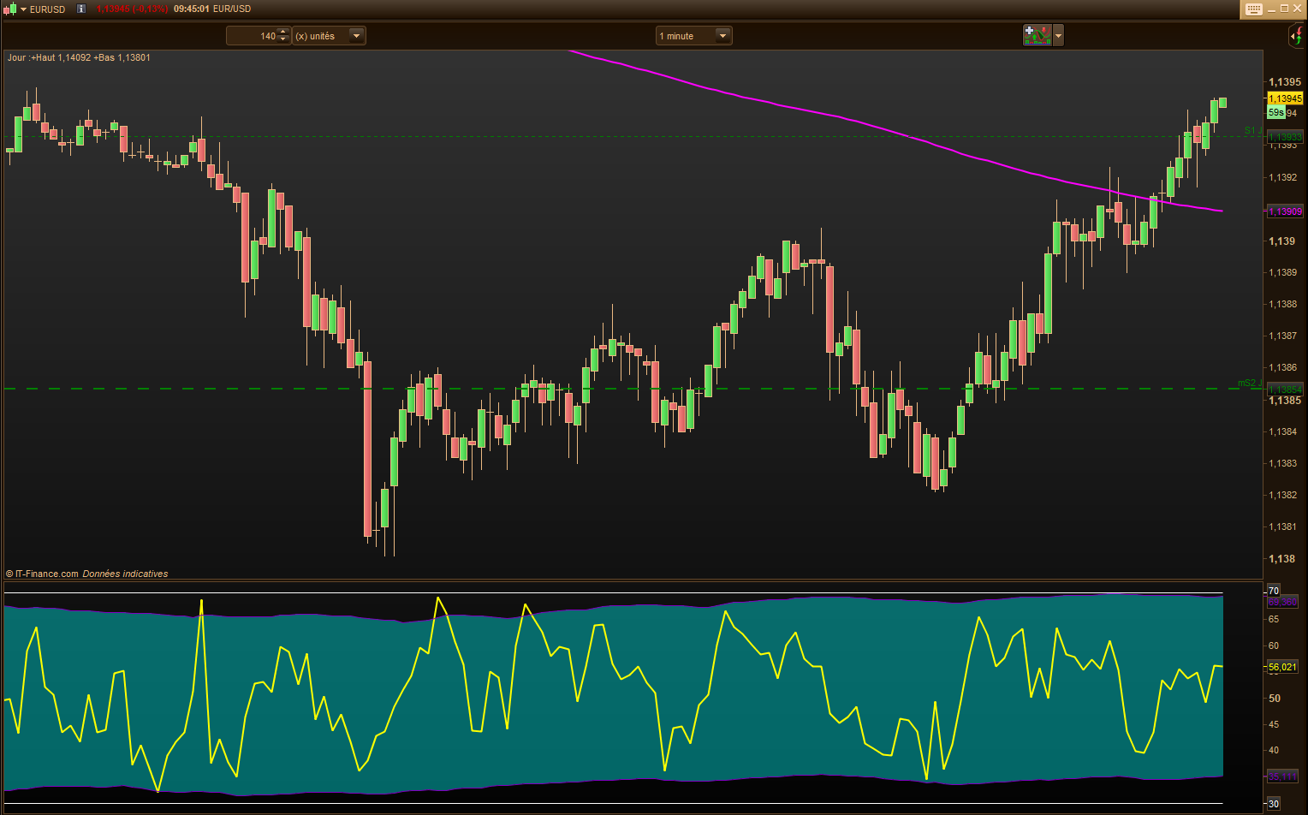The image size is (1308, 815).
Task: Click the current price label 1,13945 on axis
Action: 1285,98
